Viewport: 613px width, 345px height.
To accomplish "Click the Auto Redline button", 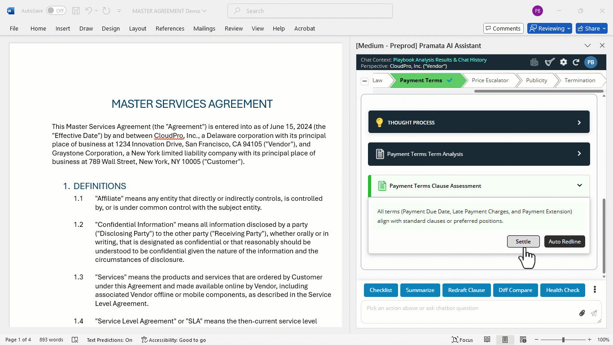I will (565, 241).
